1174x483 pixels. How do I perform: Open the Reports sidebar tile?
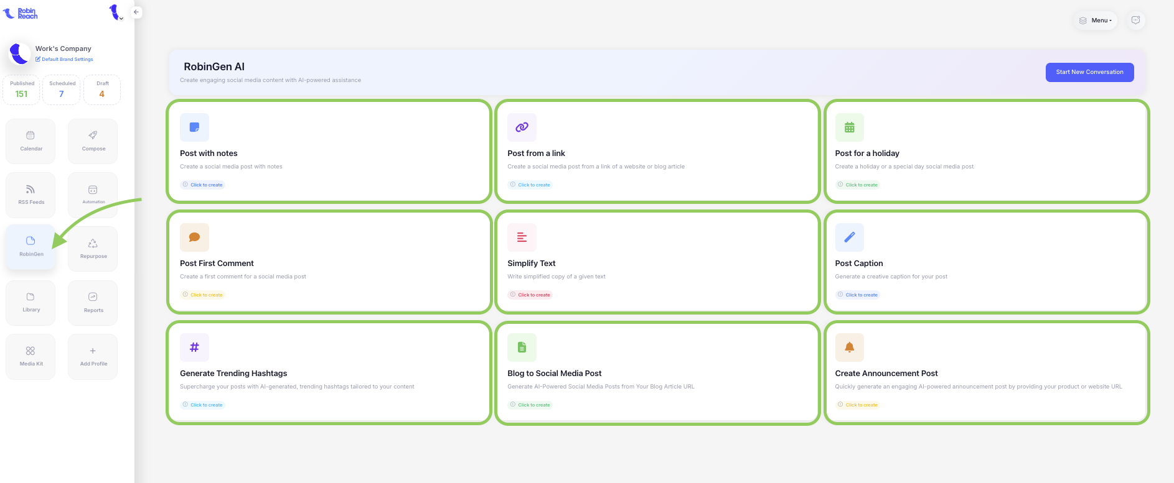93,303
